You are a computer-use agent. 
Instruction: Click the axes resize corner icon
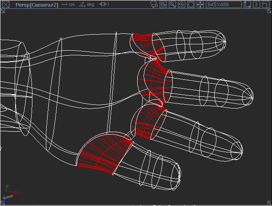247,5
